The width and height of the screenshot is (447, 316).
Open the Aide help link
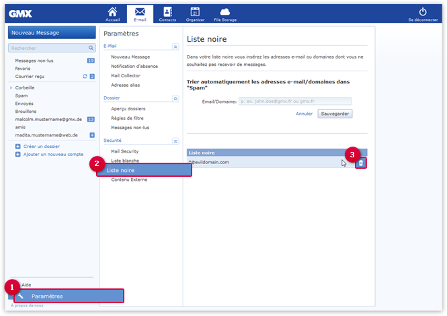pos(26,284)
